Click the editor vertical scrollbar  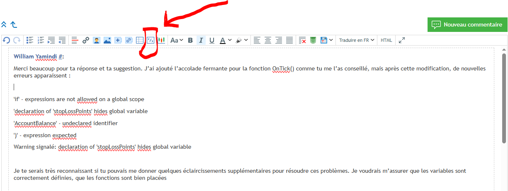504,98
